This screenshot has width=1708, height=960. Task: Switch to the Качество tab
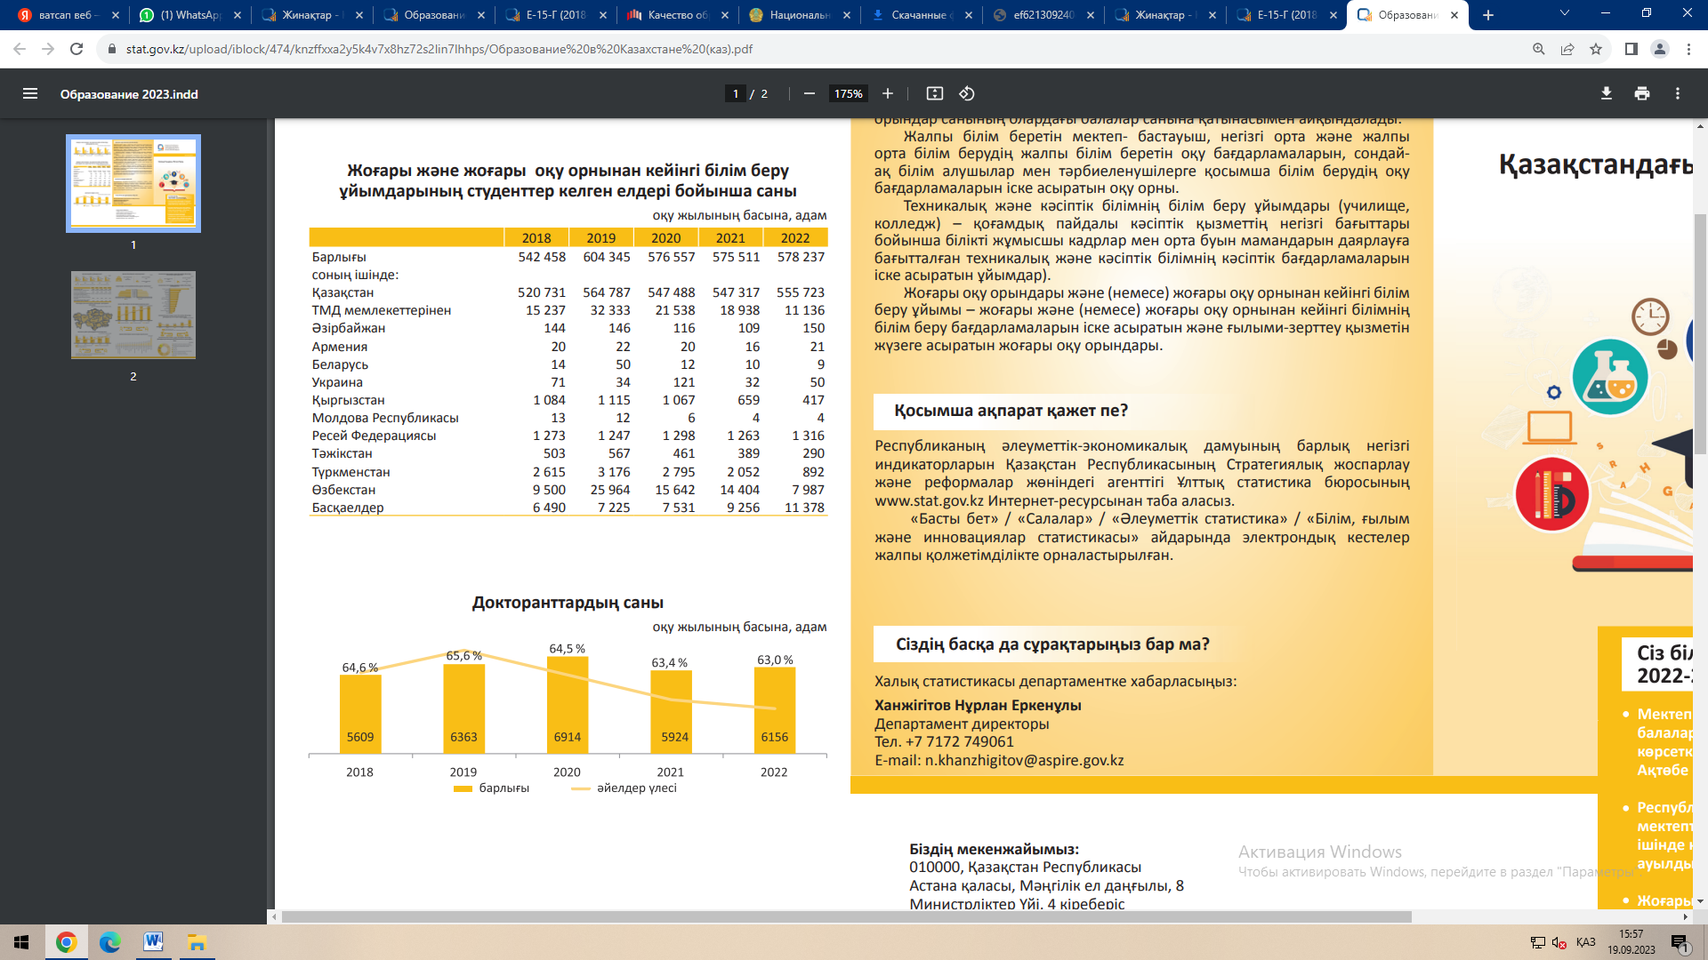pyautogui.click(x=676, y=15)
